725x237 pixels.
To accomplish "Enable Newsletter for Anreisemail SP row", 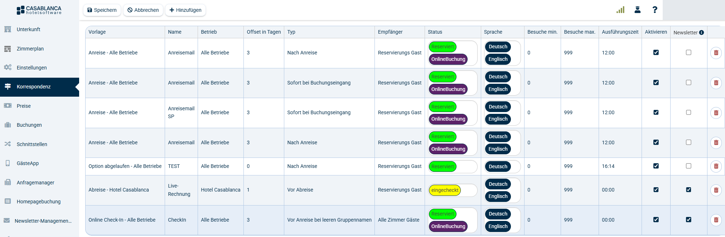I will point(688,112).
